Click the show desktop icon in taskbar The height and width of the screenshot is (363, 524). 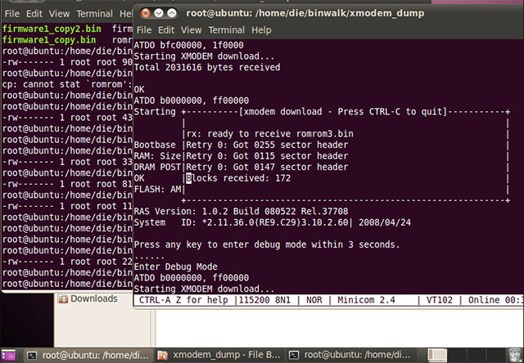click(x=9, y=356)
